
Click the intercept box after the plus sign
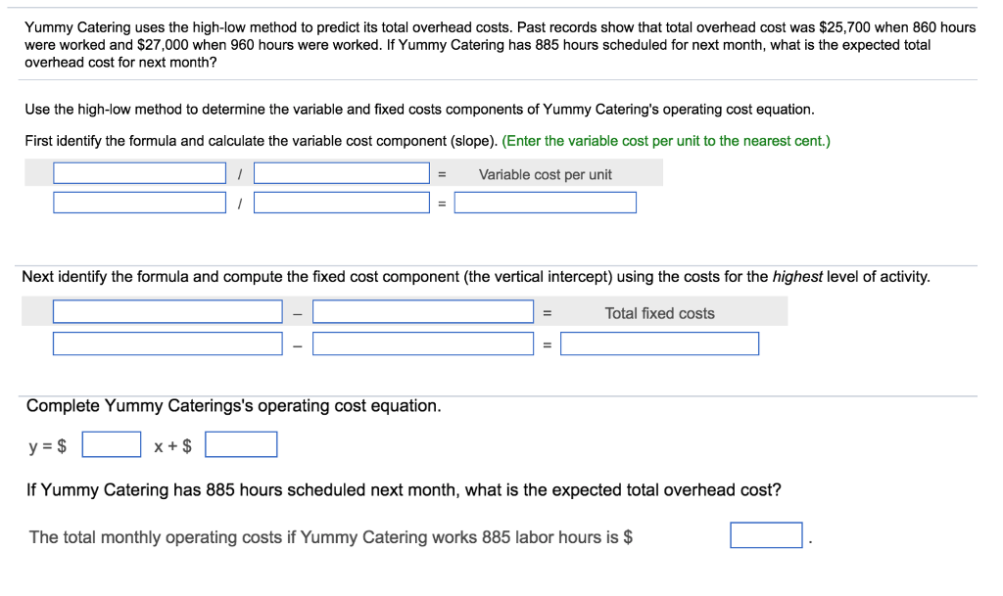[x=241, y=443]
